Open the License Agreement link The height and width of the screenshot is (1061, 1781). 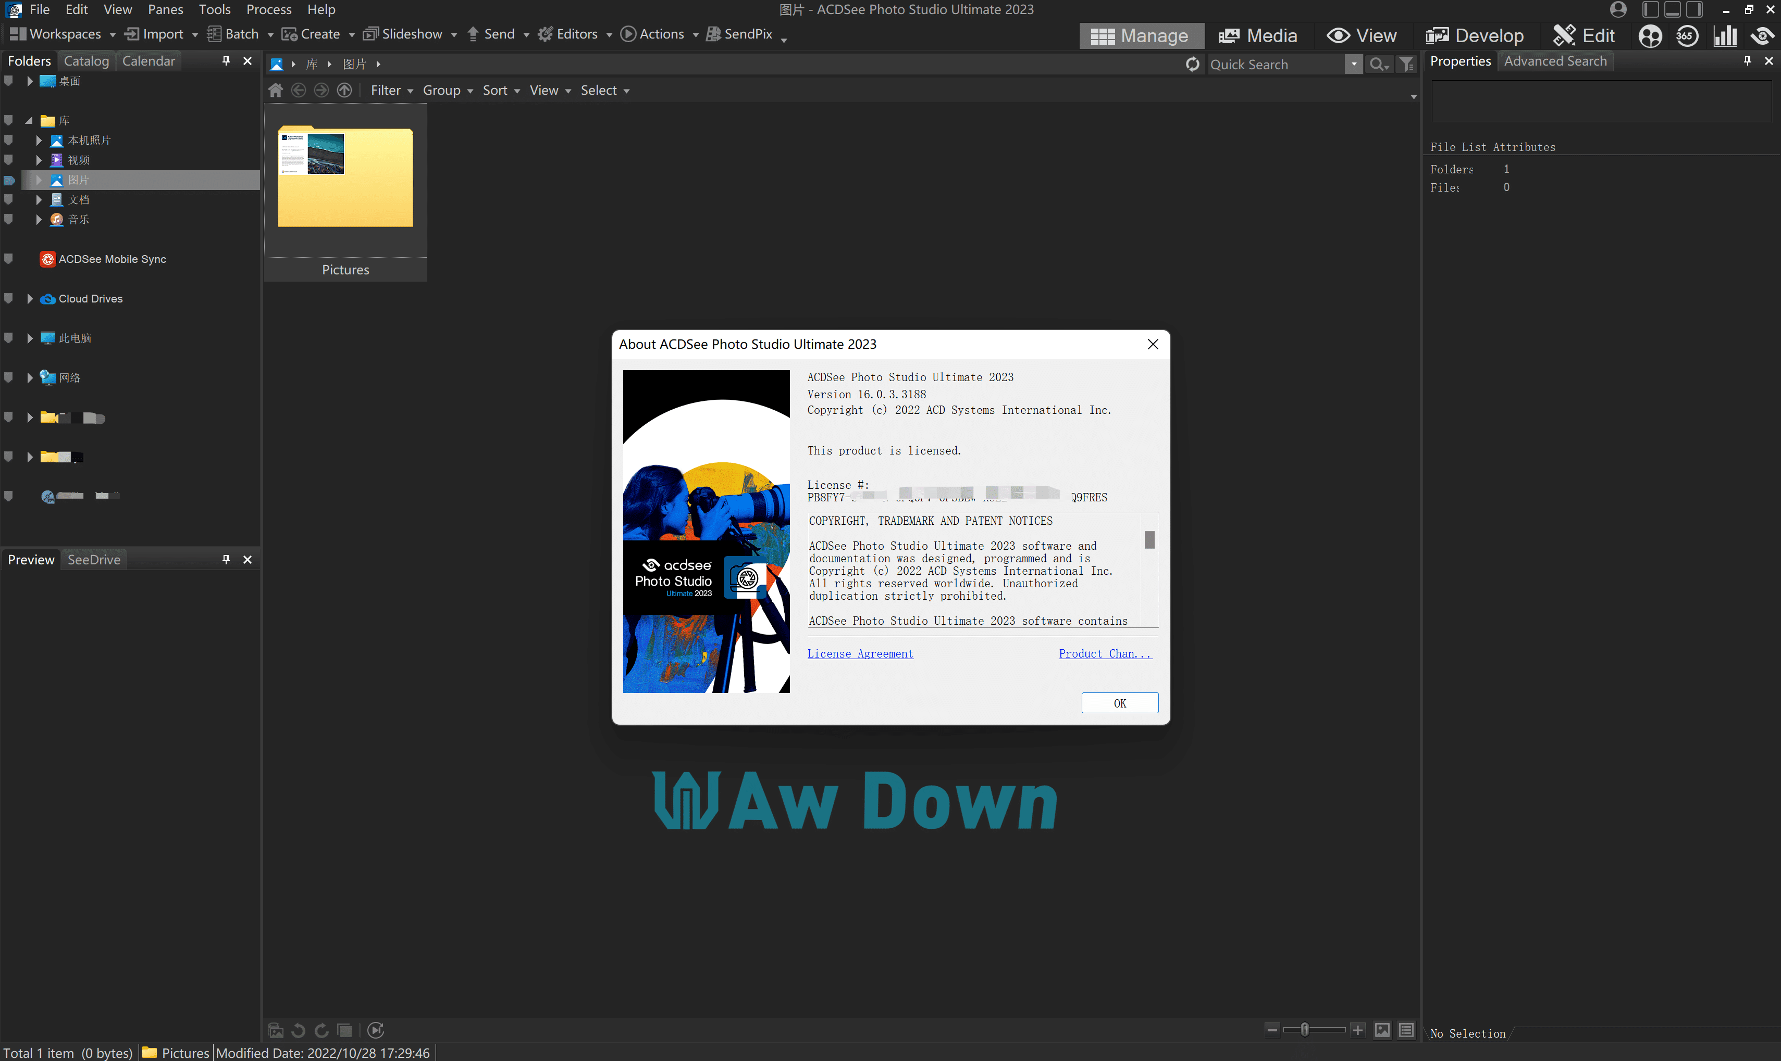coord(859,653)
